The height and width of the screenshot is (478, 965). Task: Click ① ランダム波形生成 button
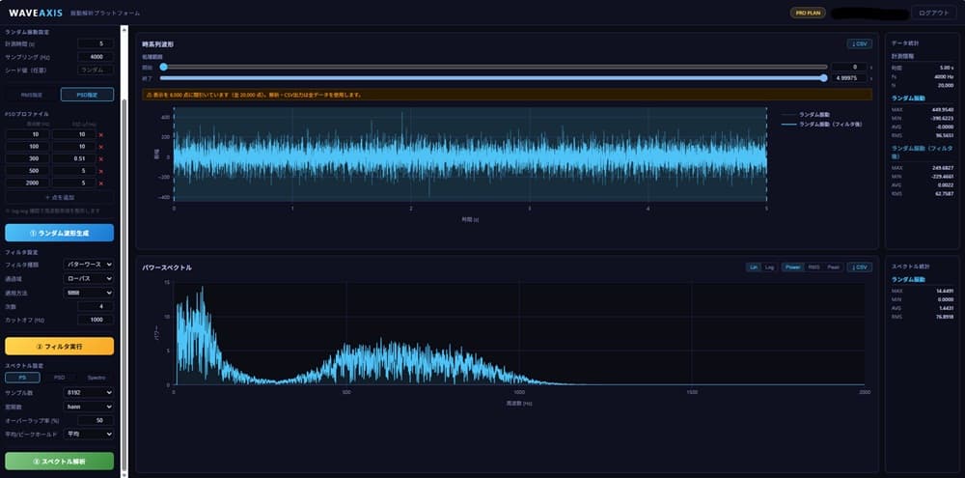tap(59, 233)
